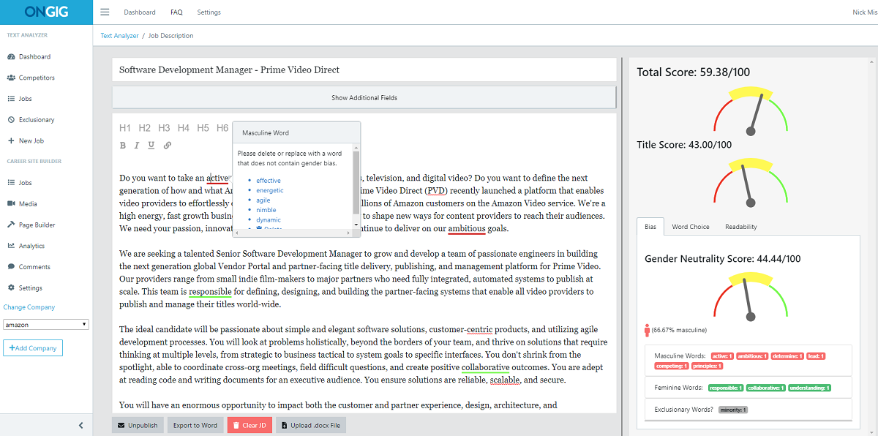This screenshot has width=878, height=436.
Task: Click the 'minority: 1' exclusionary word tag
Action: (x=733, y=410)
